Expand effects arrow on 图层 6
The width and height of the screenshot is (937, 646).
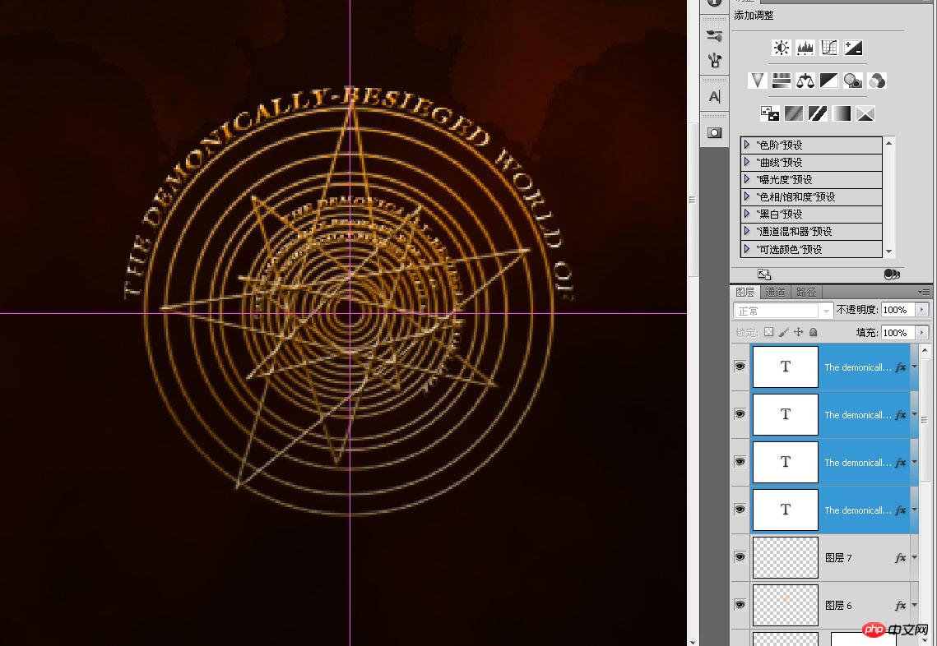914,606
